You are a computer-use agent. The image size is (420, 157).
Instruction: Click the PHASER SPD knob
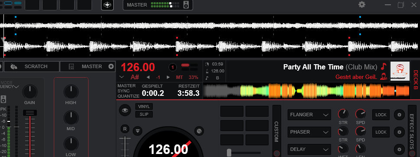[361, 131]
